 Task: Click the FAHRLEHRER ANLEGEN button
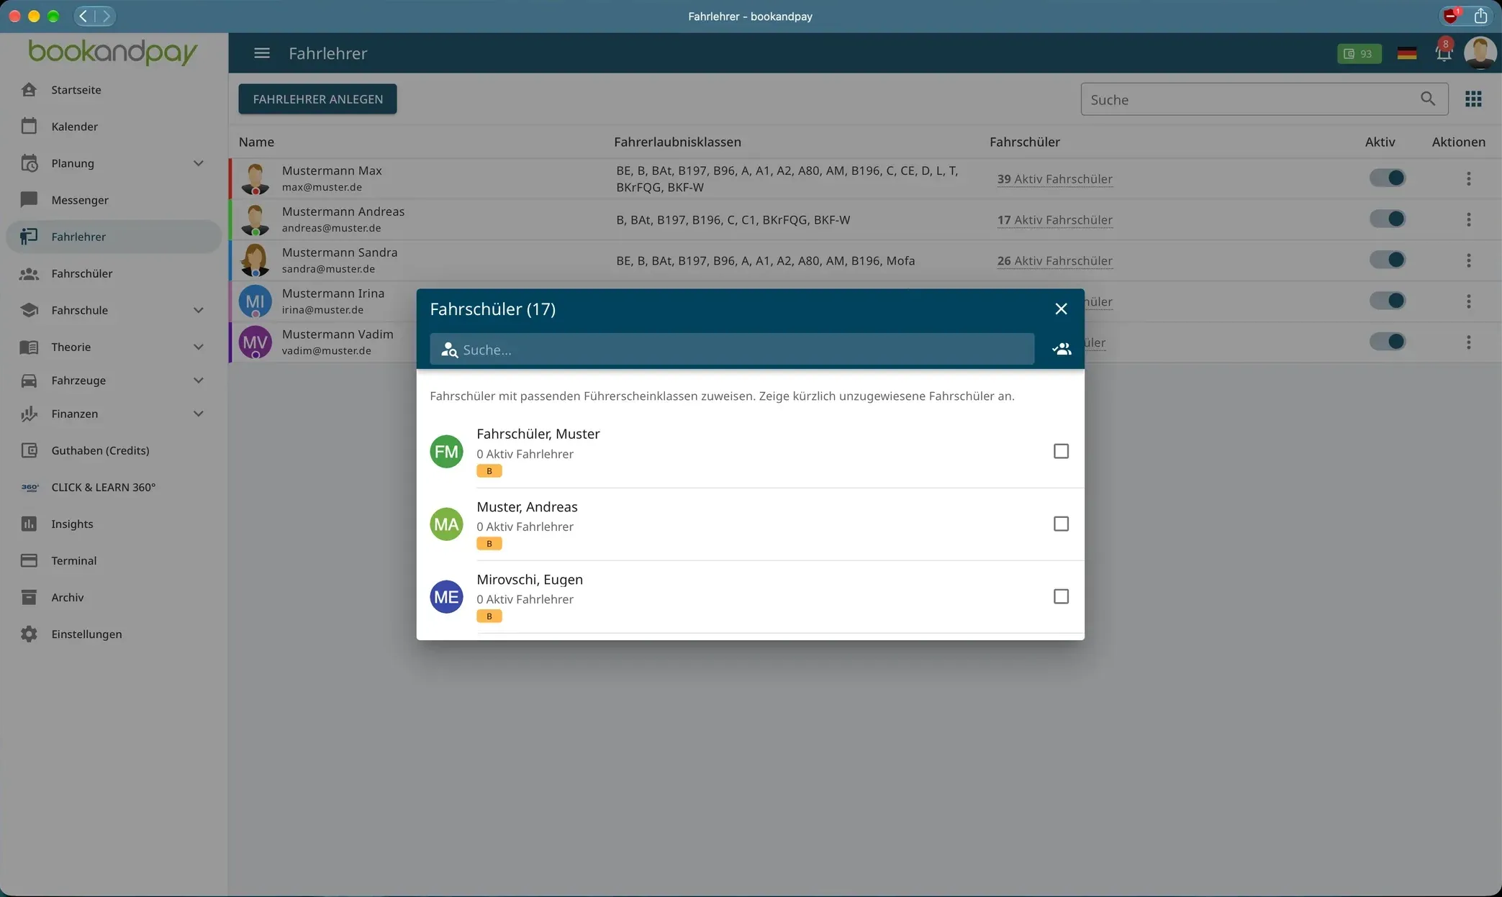(317, 99)
